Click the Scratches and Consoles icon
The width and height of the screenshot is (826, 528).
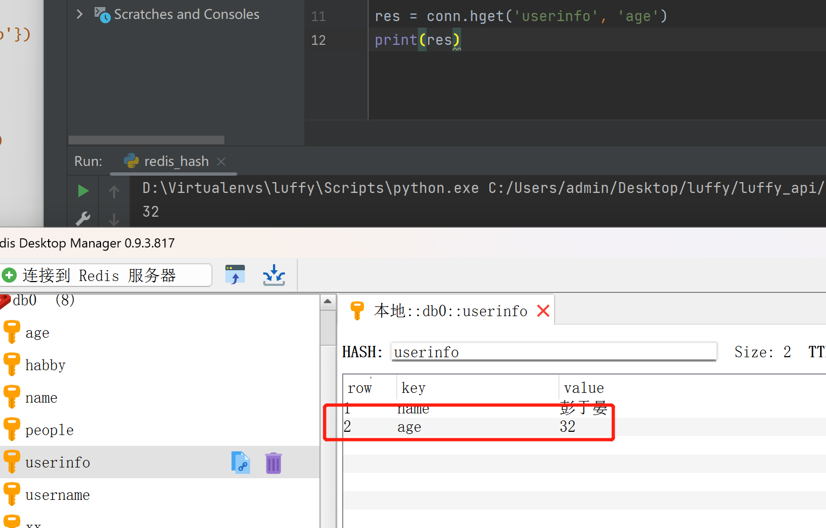click(x=102, y=15)
